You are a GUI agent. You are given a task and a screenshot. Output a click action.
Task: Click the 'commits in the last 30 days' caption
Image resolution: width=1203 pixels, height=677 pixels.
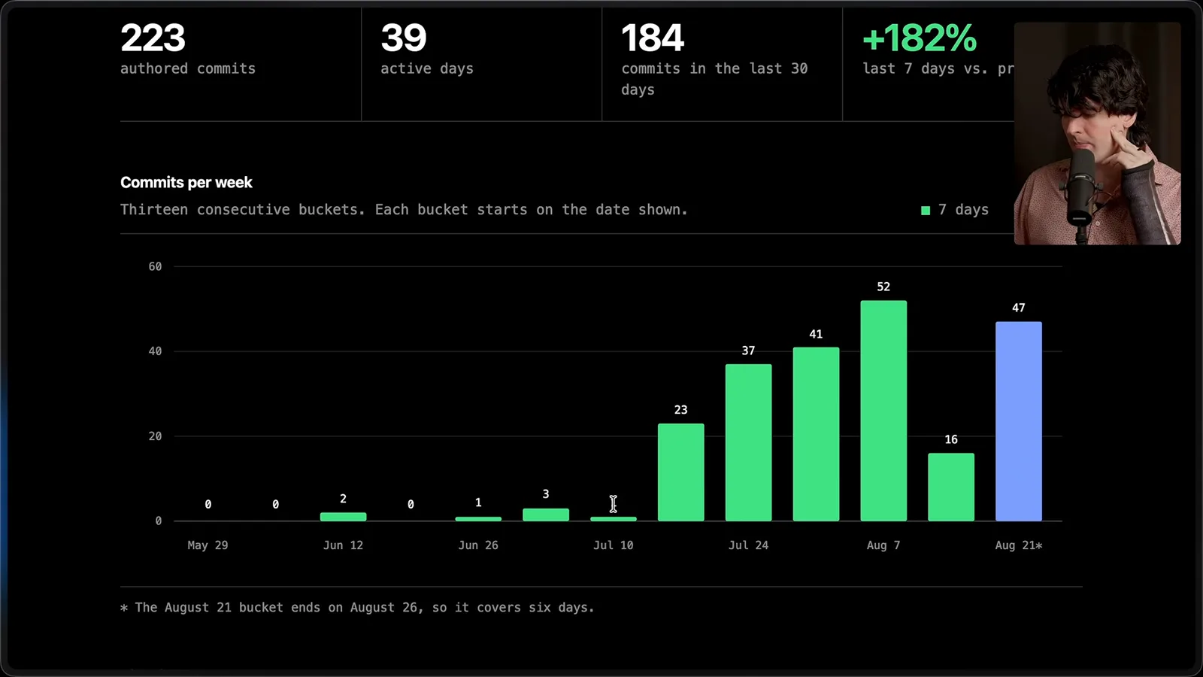tap(714, 79)
